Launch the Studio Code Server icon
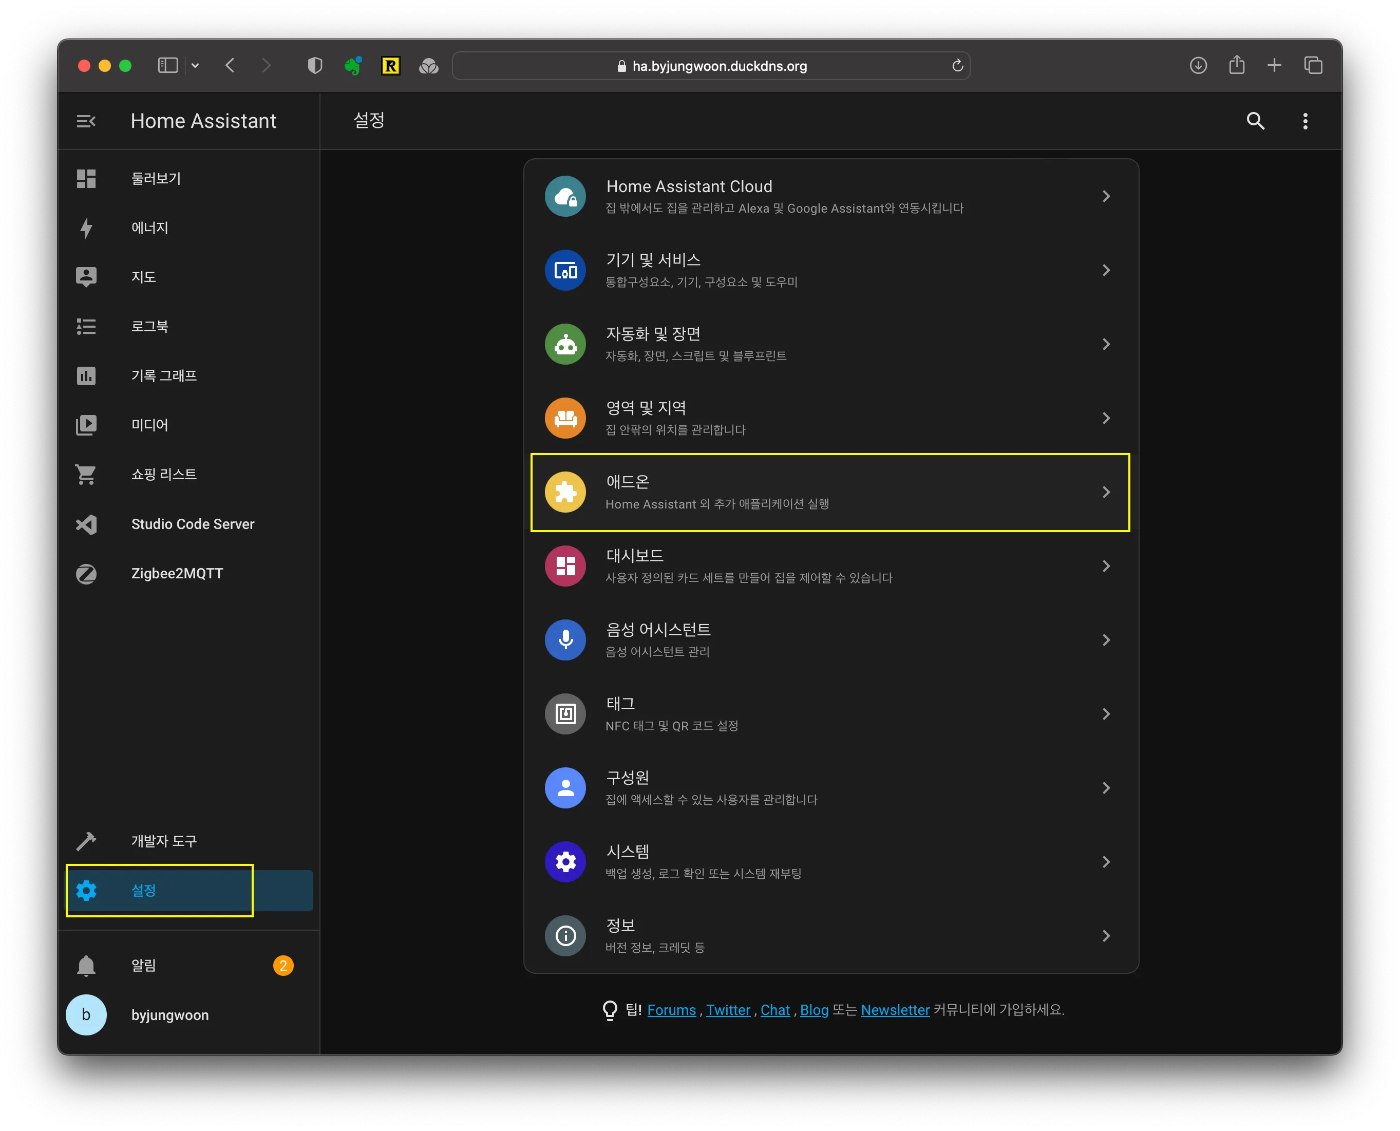The height and width of the screenshot is (1131, 1400). coord(86,524)
